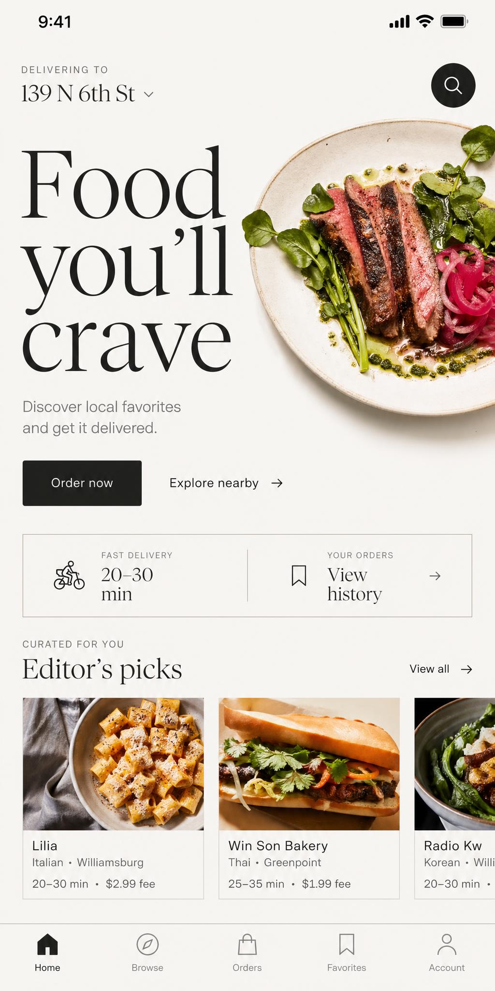The width and height of the screenshot is (495, 991).
Task: Tap the delivery cyclist icon
Action: [x=69, y=575]
